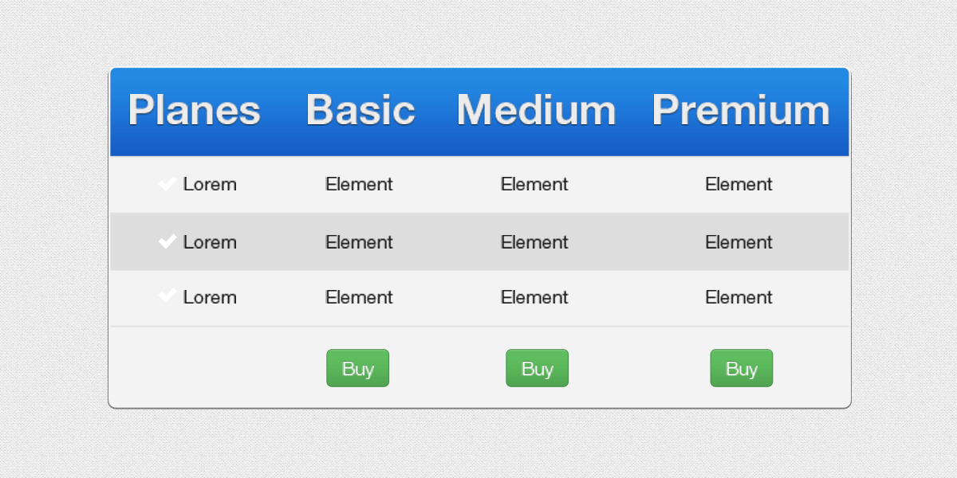957x478 pixels.
Task: Click the Medium Element cell in the first row
Action: pos(534,185)
